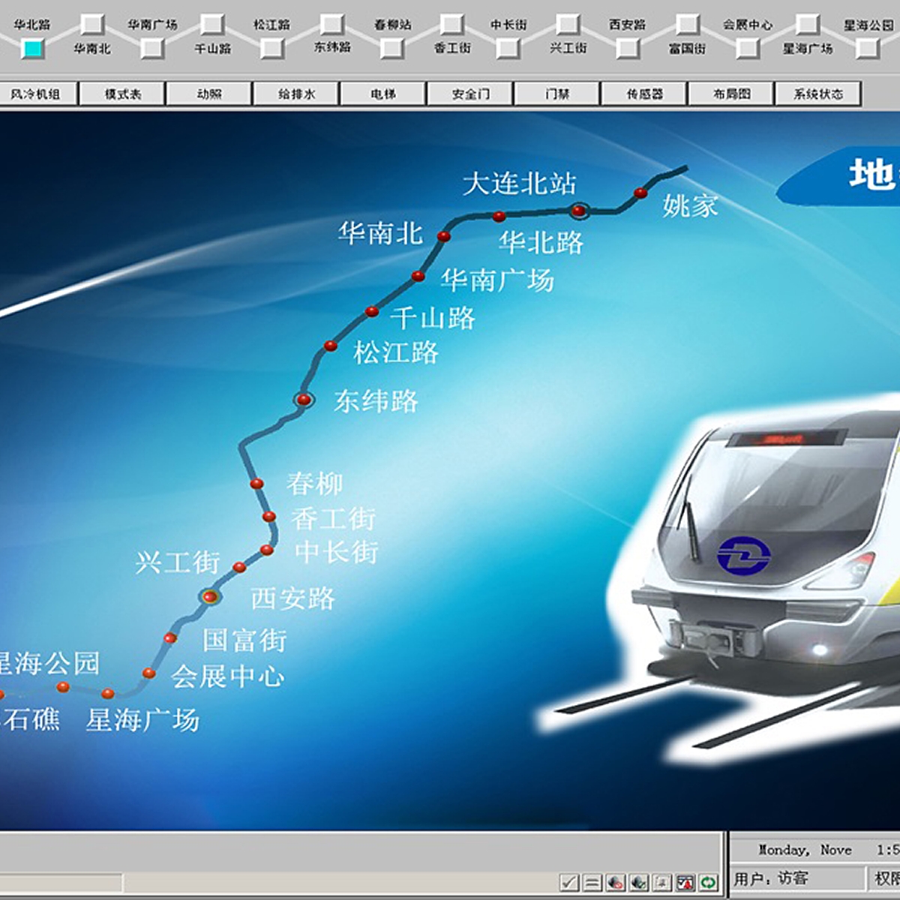
Task: Open the 安全门 safety door tab
Action: pos(470,94)
